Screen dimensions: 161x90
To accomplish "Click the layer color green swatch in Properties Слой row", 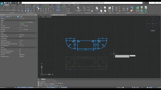I will 26,22.
